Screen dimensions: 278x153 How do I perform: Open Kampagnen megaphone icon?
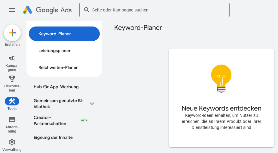tap(12, 58)
